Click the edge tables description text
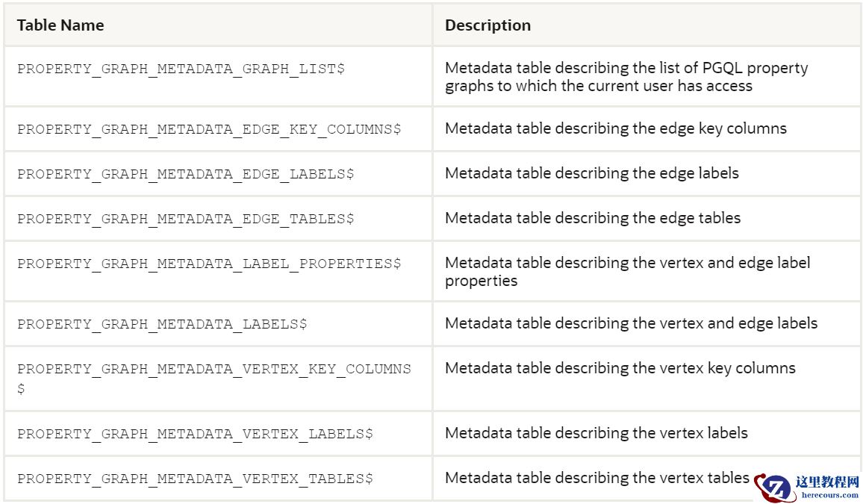Screen dimensions: 863x504 pyautogui.click(x=593, y=218)
